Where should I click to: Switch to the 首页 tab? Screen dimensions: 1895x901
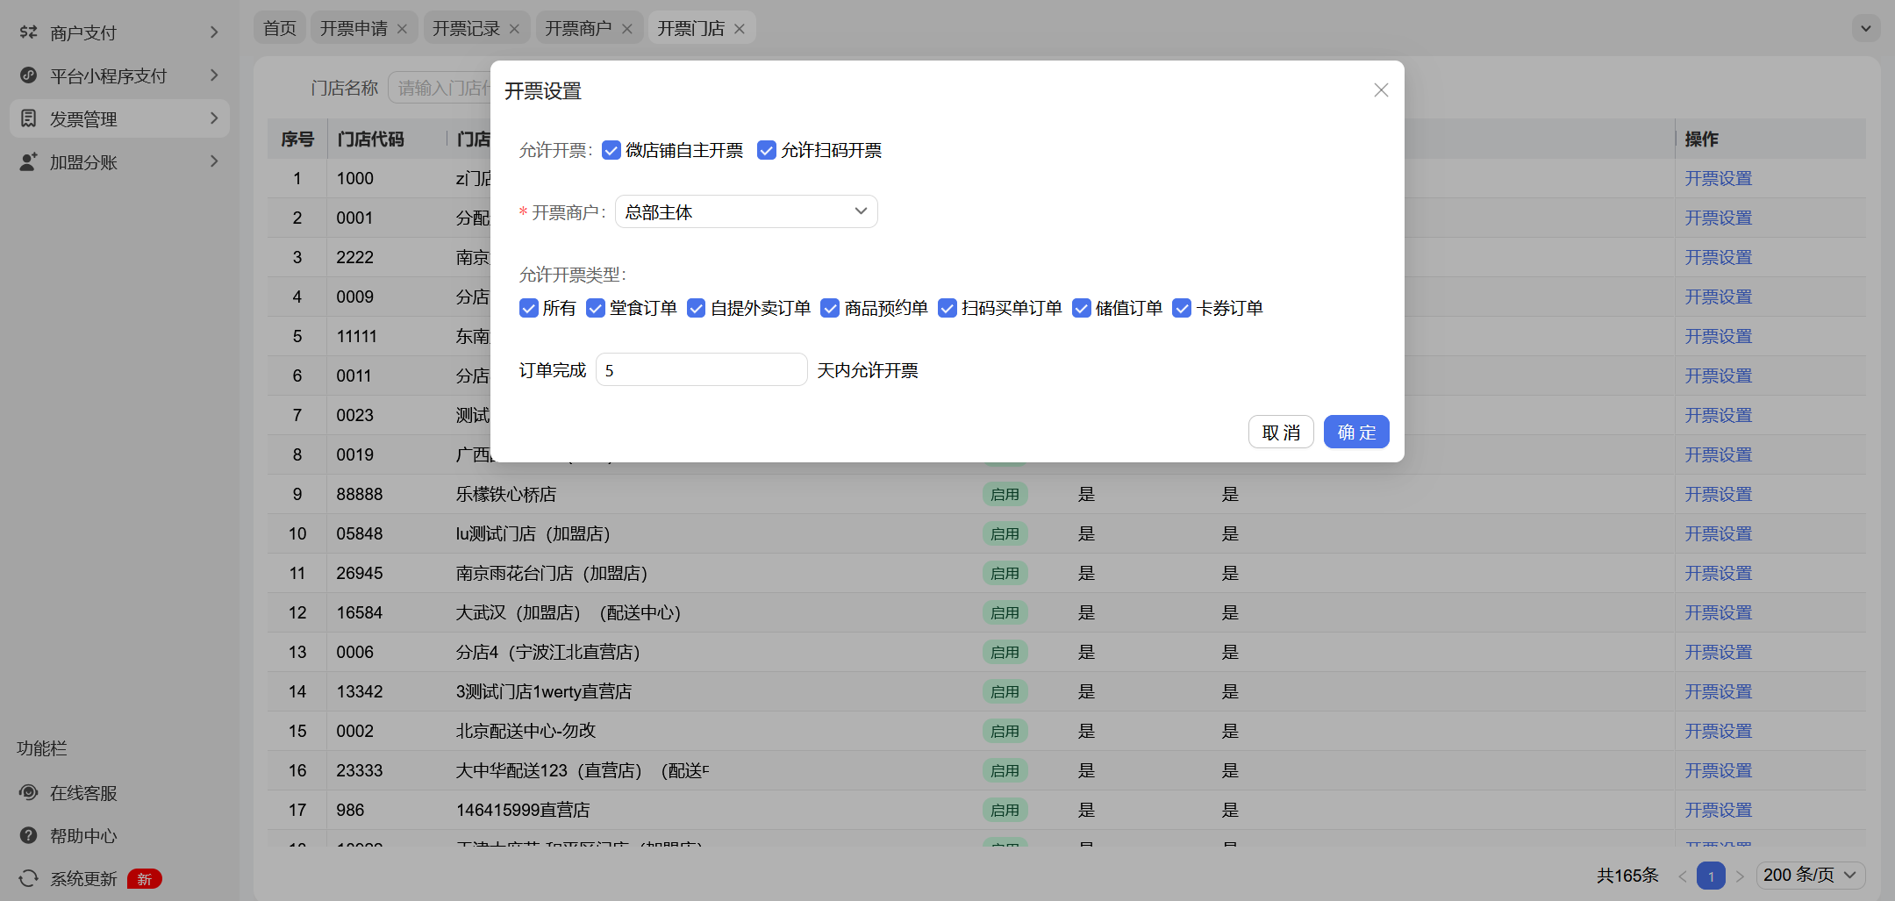pyautogui.click(x=280, y=29)
